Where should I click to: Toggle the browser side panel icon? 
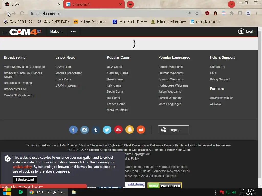[x=240, y=13]
